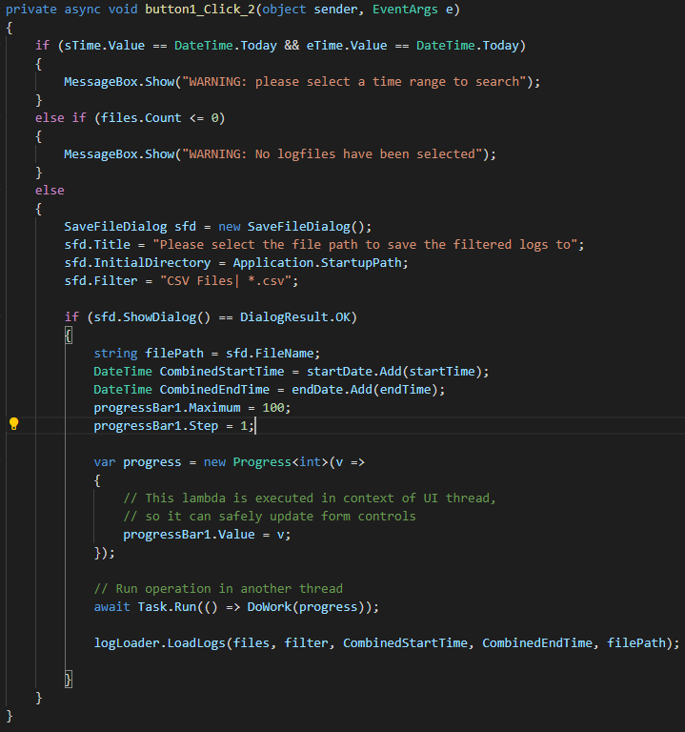This screenshot has width=685, height=732.
Task: Click sfd.Title property
Action: [97, 245]
